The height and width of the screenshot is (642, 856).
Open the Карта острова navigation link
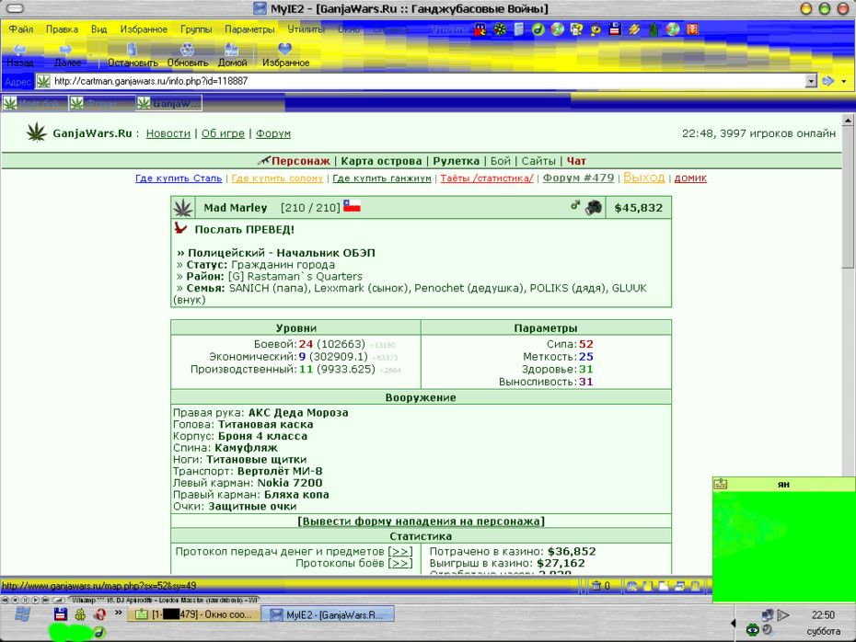pyautogui.click(x=381, y=161)
